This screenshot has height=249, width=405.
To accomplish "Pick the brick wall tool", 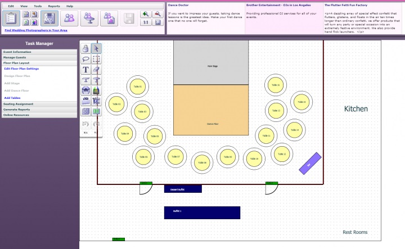I will [85, 111].
